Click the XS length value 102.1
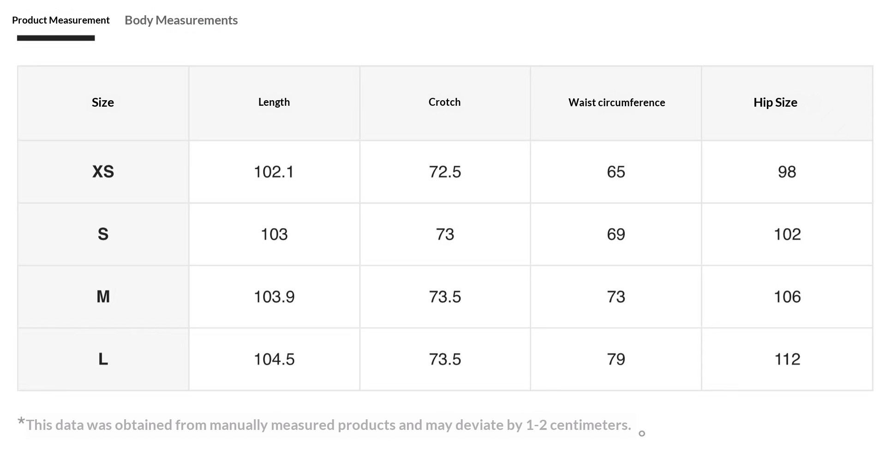This screenshot has height=459, width=886. pos(274,172)
